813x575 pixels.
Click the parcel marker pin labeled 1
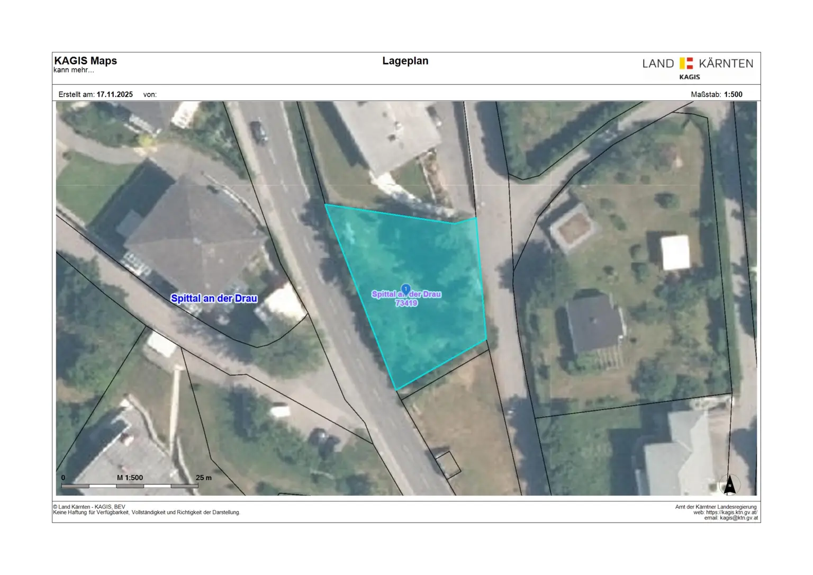tap(405, 288)
